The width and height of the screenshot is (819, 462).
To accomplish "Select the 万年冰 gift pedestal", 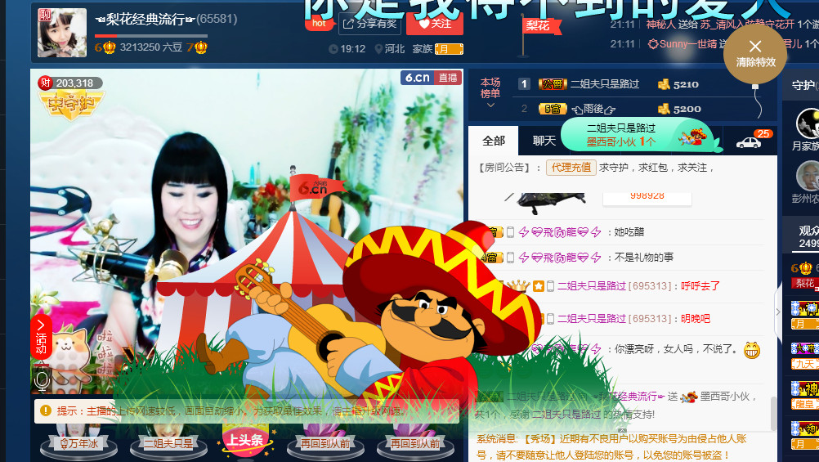I will (78, 443).
